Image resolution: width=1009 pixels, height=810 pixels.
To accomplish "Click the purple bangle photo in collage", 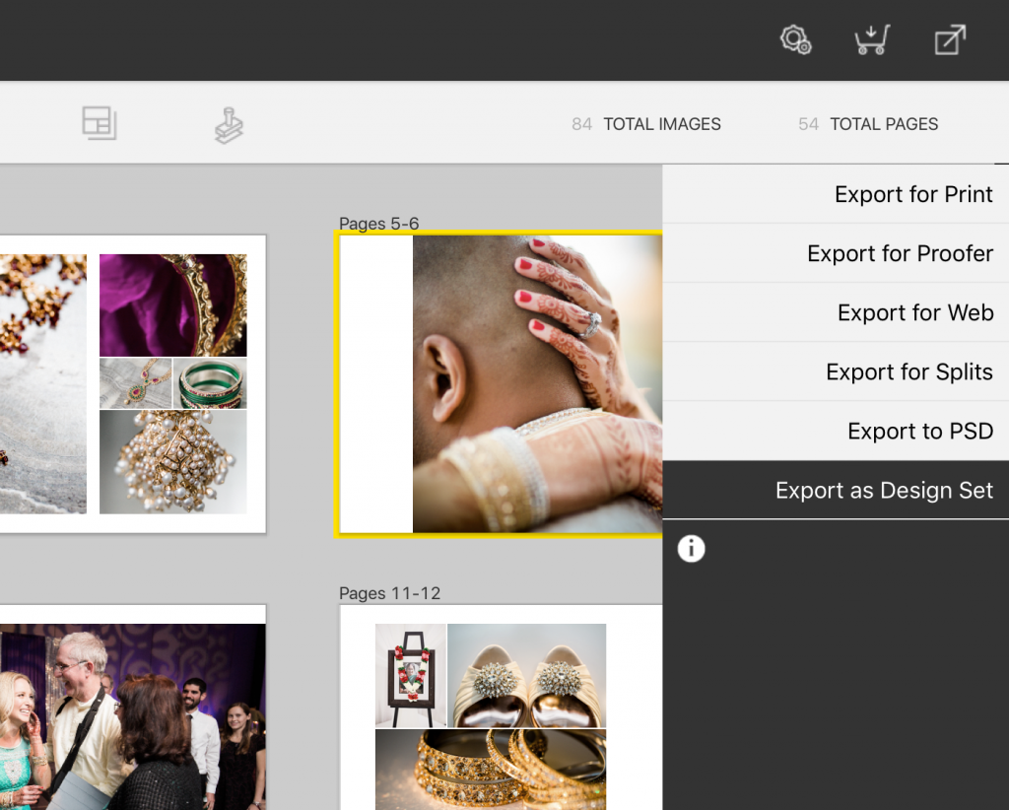I will (x=173, y=304).
